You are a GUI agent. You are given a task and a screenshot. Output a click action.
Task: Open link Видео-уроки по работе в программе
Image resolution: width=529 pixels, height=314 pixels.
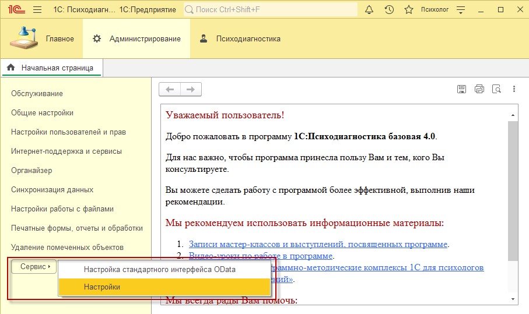[261, 256]
